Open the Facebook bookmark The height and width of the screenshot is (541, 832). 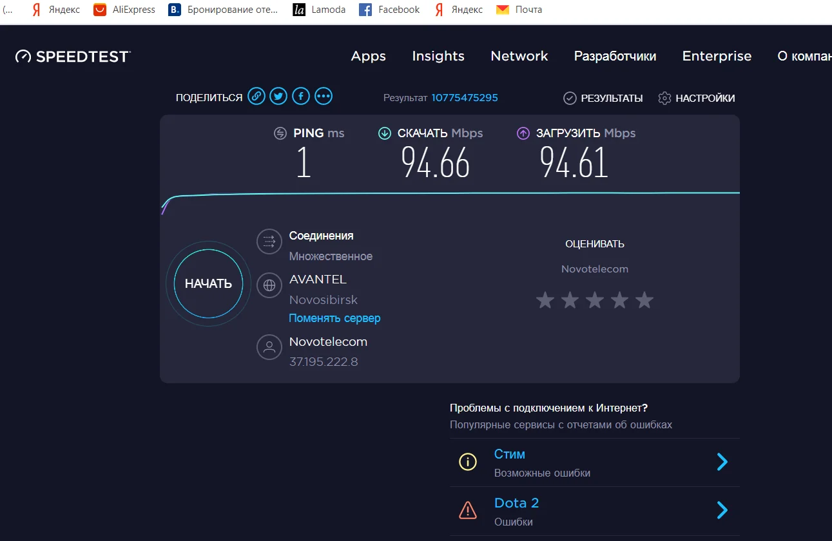[x=389, y=10]
